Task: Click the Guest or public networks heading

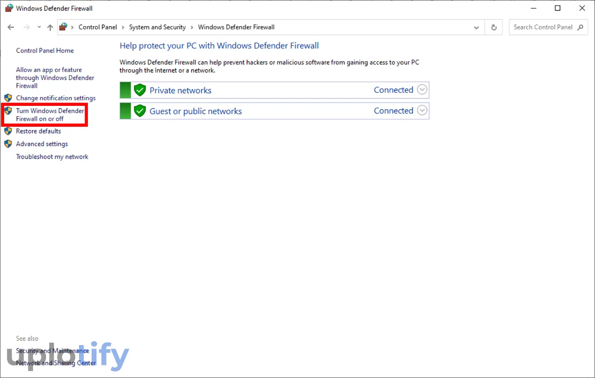Action: tap(196, 111)
